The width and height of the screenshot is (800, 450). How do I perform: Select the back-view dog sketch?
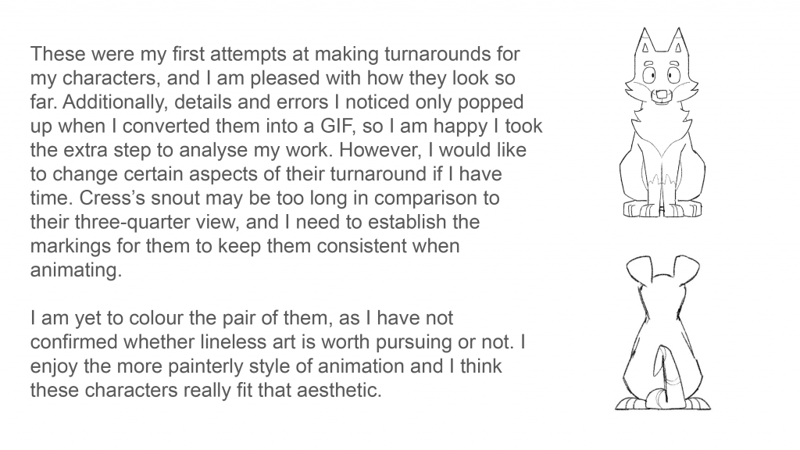tap(662, 333)
